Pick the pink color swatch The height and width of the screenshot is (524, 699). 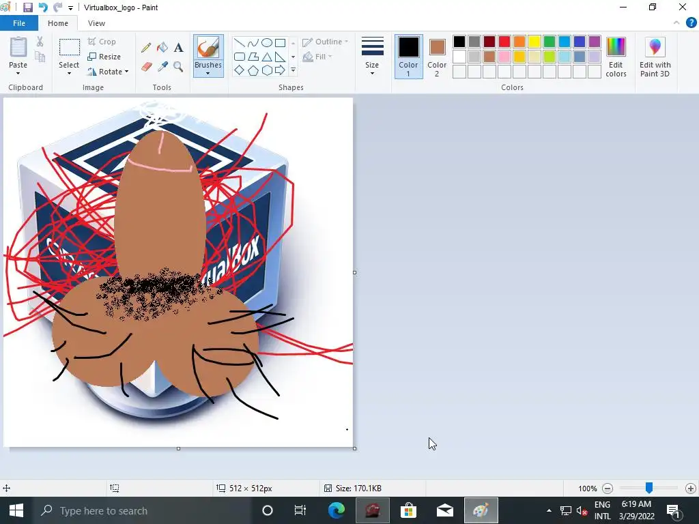[504, 57]
